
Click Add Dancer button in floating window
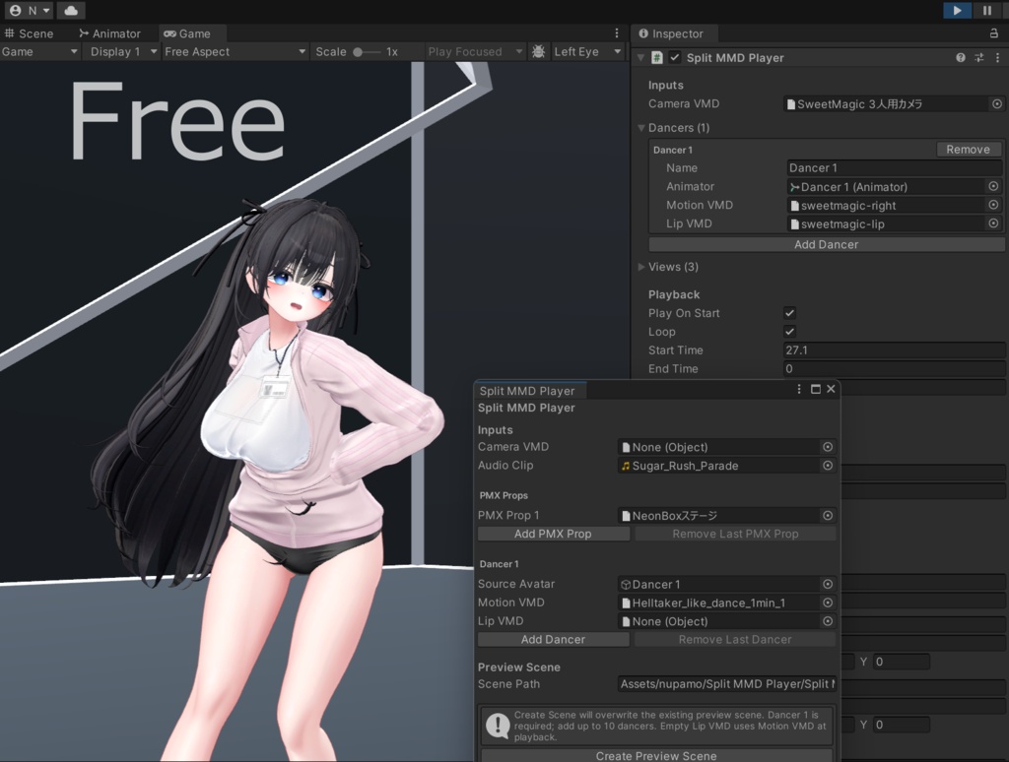click(554, 639)
